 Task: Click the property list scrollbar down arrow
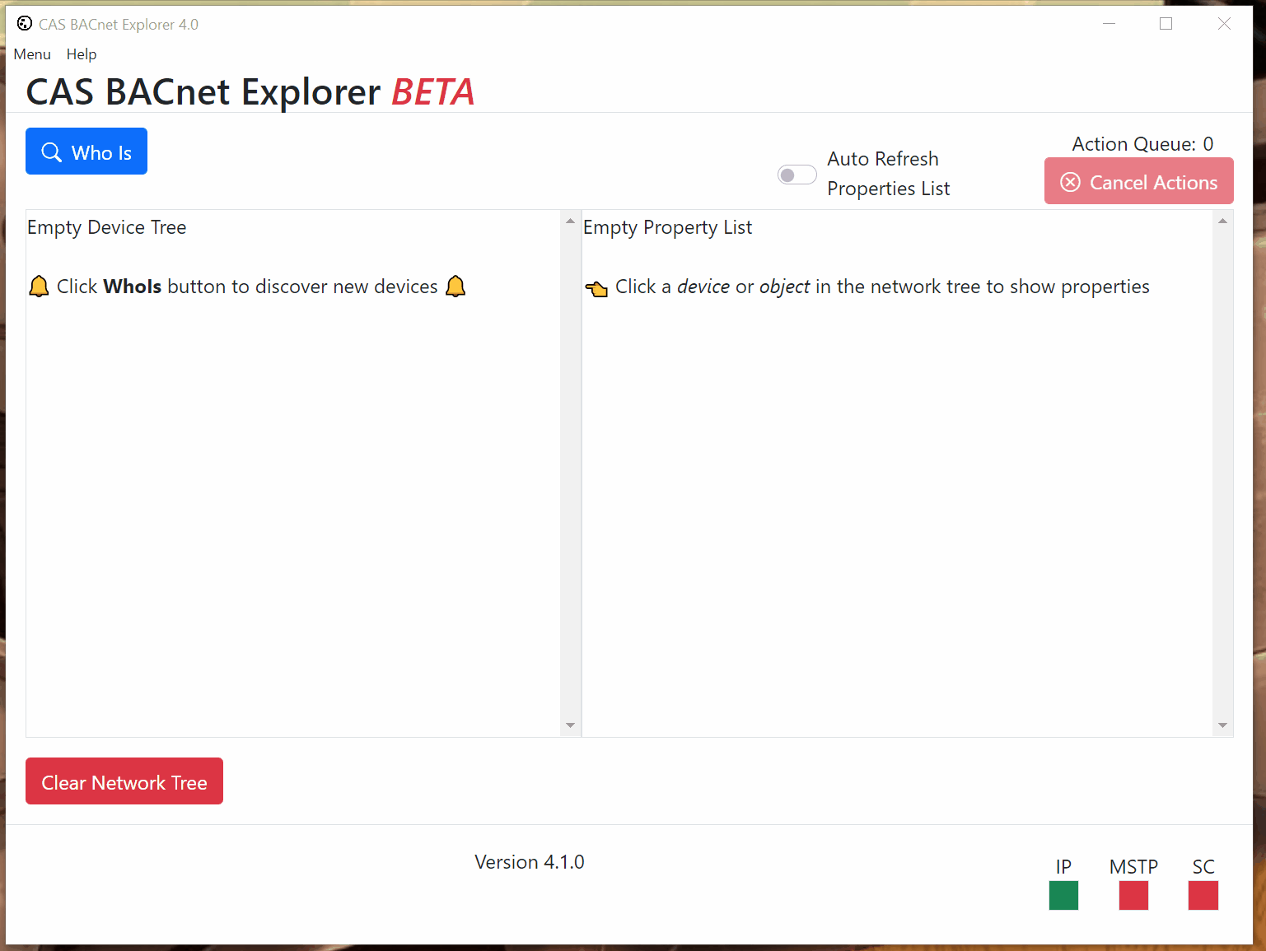pyautogui.click(x=1222, y=725)
